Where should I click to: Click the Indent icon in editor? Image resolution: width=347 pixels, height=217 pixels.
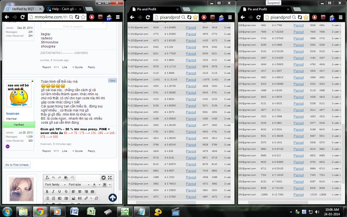click(x=66, y=198)
